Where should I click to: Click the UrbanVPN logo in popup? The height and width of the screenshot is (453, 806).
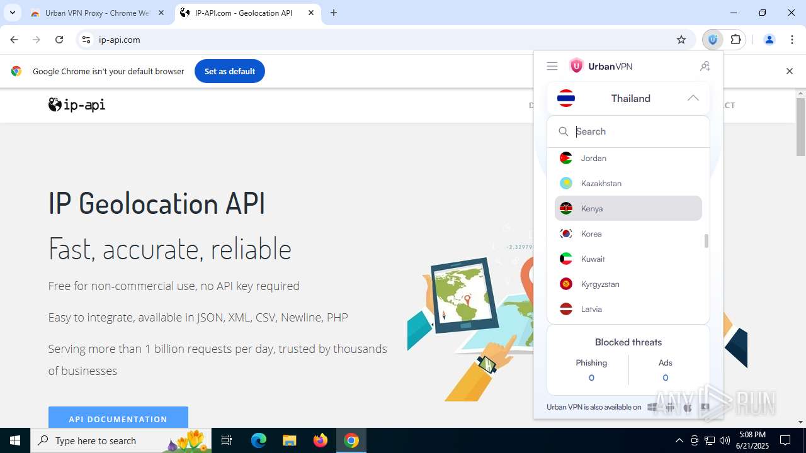click(601, 66)
